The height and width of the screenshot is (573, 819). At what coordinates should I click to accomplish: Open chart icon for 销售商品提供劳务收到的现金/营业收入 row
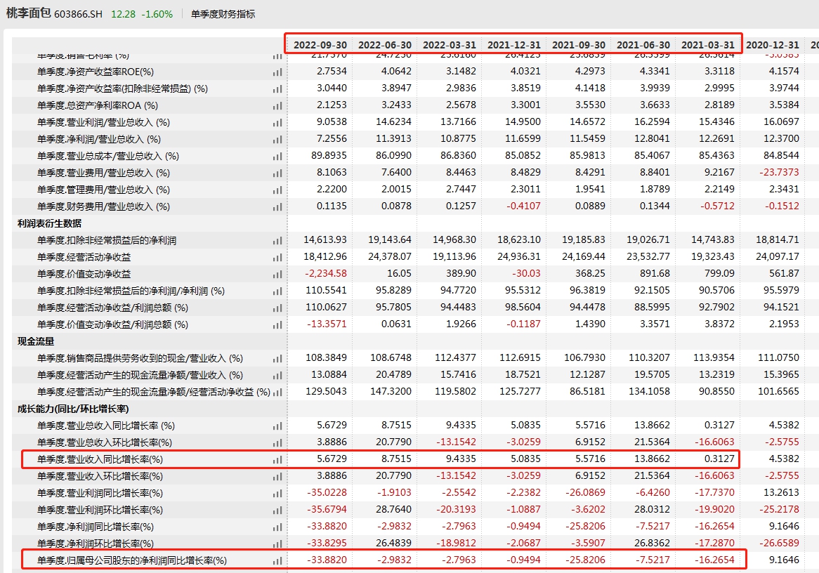tap(277, 358)
